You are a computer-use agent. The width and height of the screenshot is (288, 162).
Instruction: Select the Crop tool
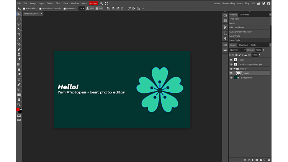(x=19, y=34)
